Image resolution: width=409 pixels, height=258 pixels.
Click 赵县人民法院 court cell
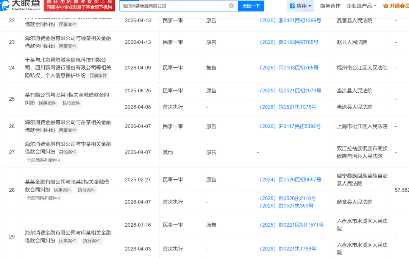click(352, 42)
